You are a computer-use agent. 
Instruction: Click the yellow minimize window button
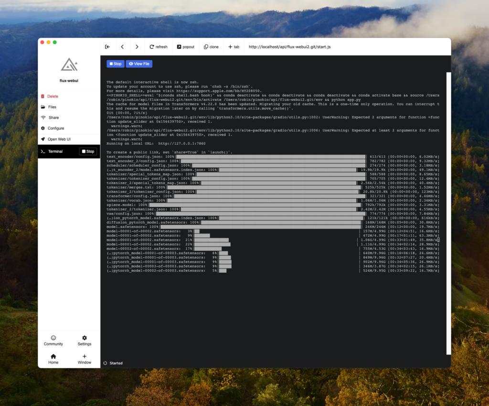click(49, 42)
